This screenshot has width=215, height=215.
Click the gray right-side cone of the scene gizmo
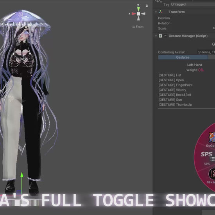tap(143, 14)
